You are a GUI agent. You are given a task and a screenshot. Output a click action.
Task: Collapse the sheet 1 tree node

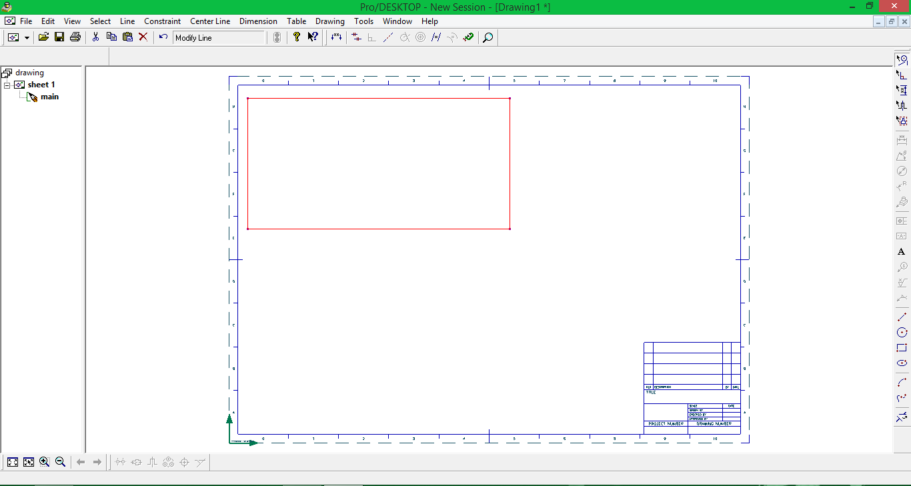coord(7,85)
